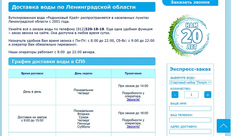Focus the "Адрес доставки" input field

(x=190, y=131)
